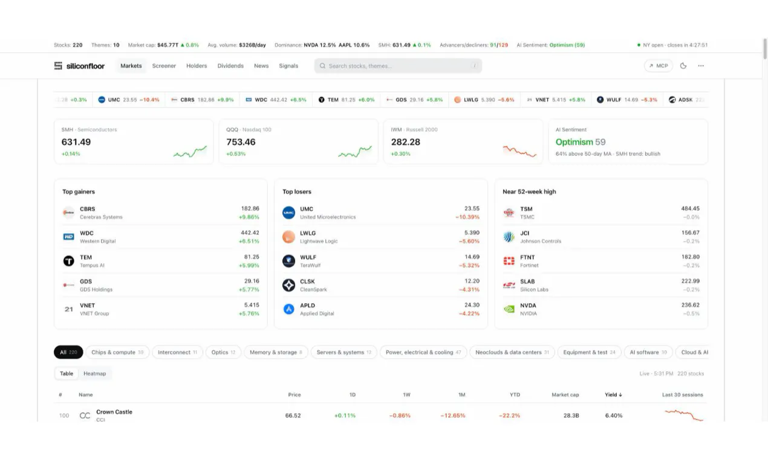Click the siliconfloor logo icon

click(58, 66)
